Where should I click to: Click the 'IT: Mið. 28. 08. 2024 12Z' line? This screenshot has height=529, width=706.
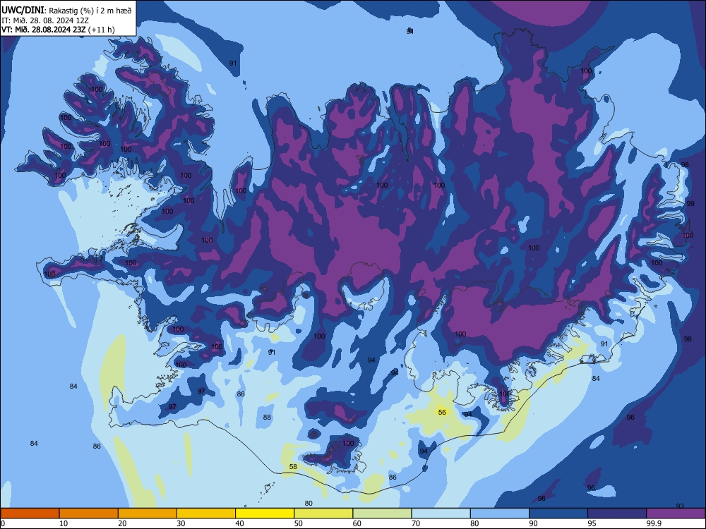tap(45, 20)
